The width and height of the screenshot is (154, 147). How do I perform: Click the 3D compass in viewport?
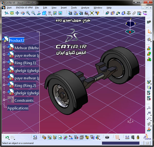(x=130, y=26)
